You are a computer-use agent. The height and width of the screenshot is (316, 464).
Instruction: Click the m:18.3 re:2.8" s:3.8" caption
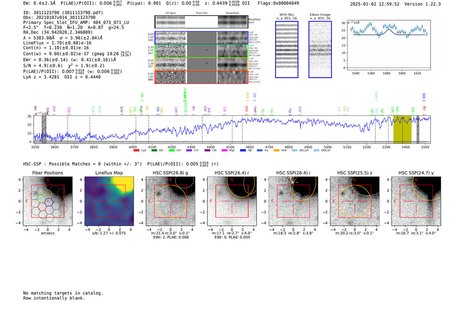click(293, 233)
